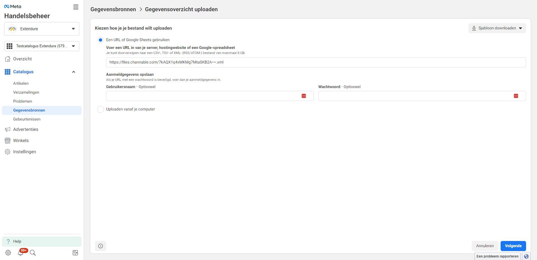537x260 pixels.
Task: Click Gegevensoverzicht uploaden breadcrumb text
Action: [x=181, y=9]
